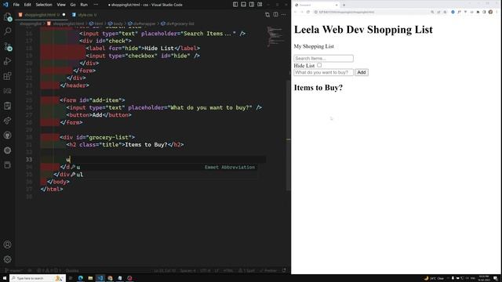Open the Extensions view
The image size is (502, 282).
coord(7,76)
